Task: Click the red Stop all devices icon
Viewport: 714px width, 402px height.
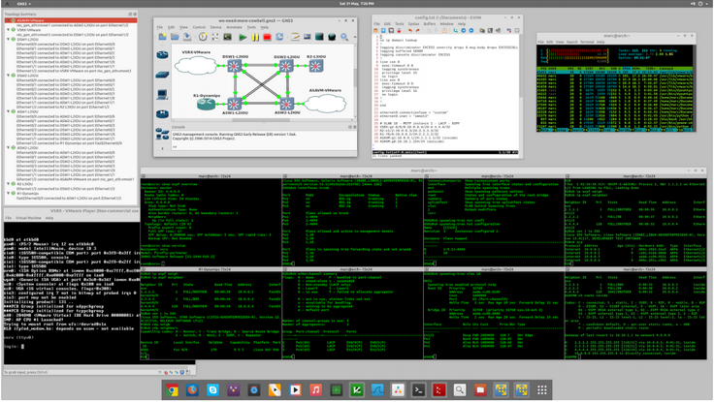Action: (268, 38)
